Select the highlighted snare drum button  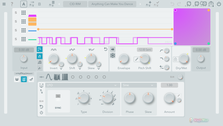click(24, 79)
